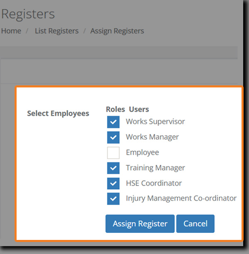The width and height of the screenshot is (249, 254).
Task: Click the Users column header
Action: [x=139, y=109]
